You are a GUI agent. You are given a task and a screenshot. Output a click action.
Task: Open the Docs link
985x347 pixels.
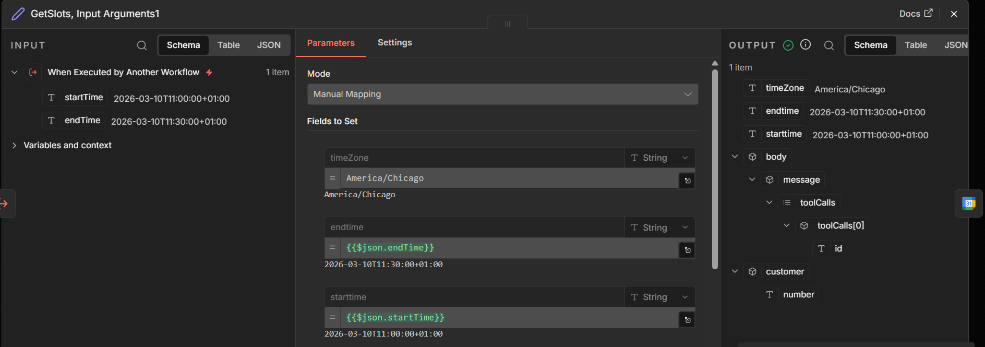point(916,14)
